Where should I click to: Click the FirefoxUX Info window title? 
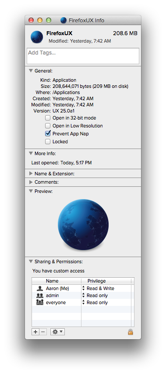tap(86, 20)
